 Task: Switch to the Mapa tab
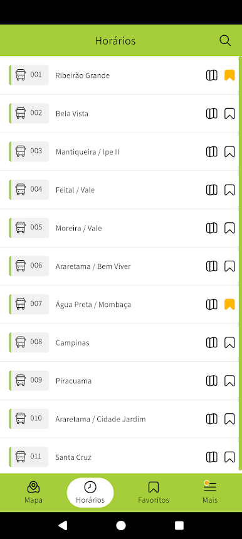(x=33, y=493)
